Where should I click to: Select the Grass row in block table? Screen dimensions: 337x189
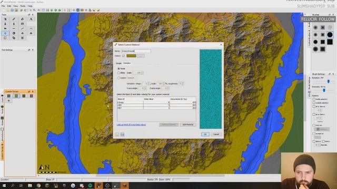[156, 102]
